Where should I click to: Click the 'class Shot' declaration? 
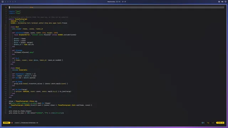tap(15, 27)
